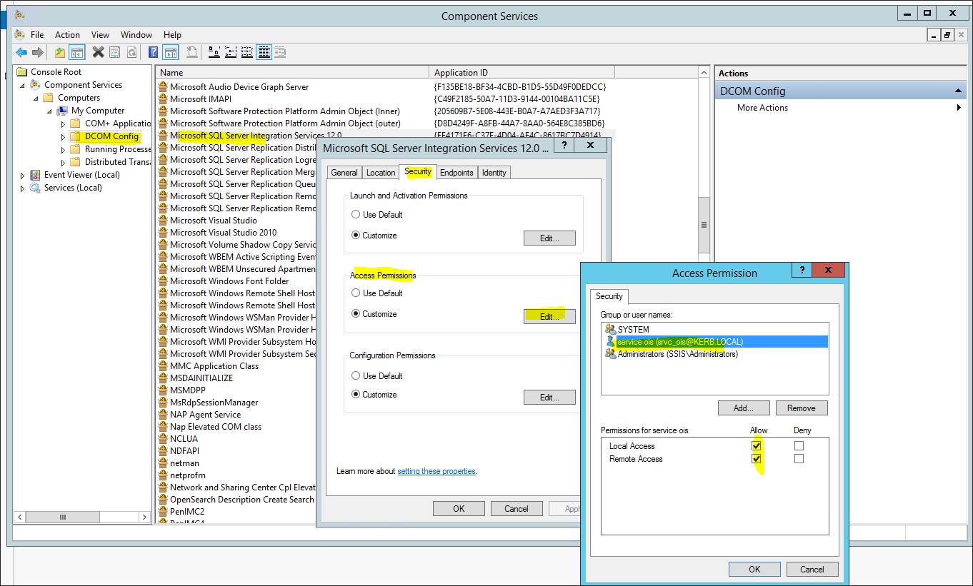Toggle Show/Hide Console Tree toolbar icon
Viewport: 973px width, 586px height.
point(77,52)
